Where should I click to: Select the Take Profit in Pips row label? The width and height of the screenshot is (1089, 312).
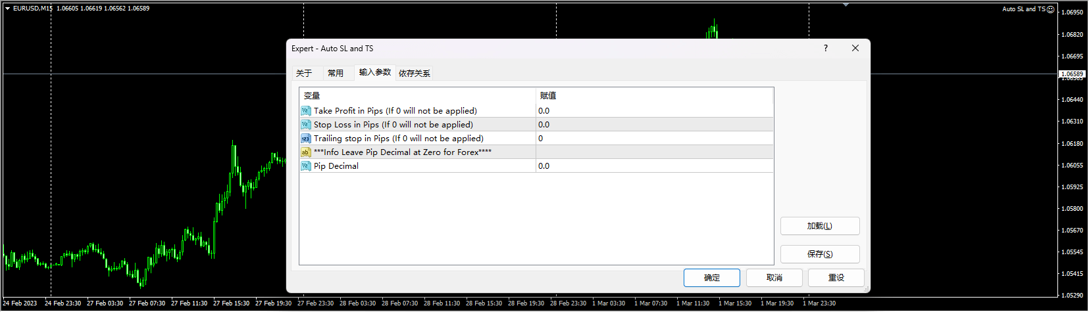[395, 111]
